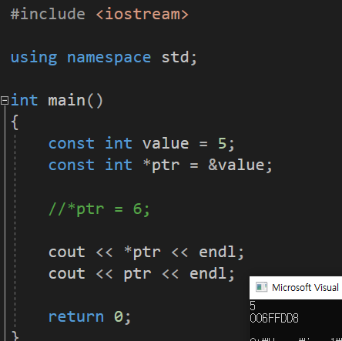Click the main function name
The image size is (342, 341).
tap(67, 100)
